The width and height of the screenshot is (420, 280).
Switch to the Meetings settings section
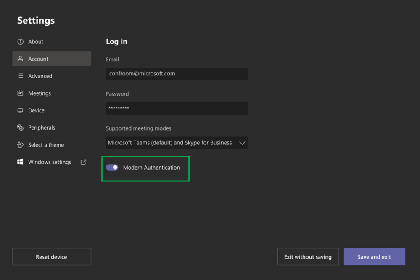coord(40,93)
